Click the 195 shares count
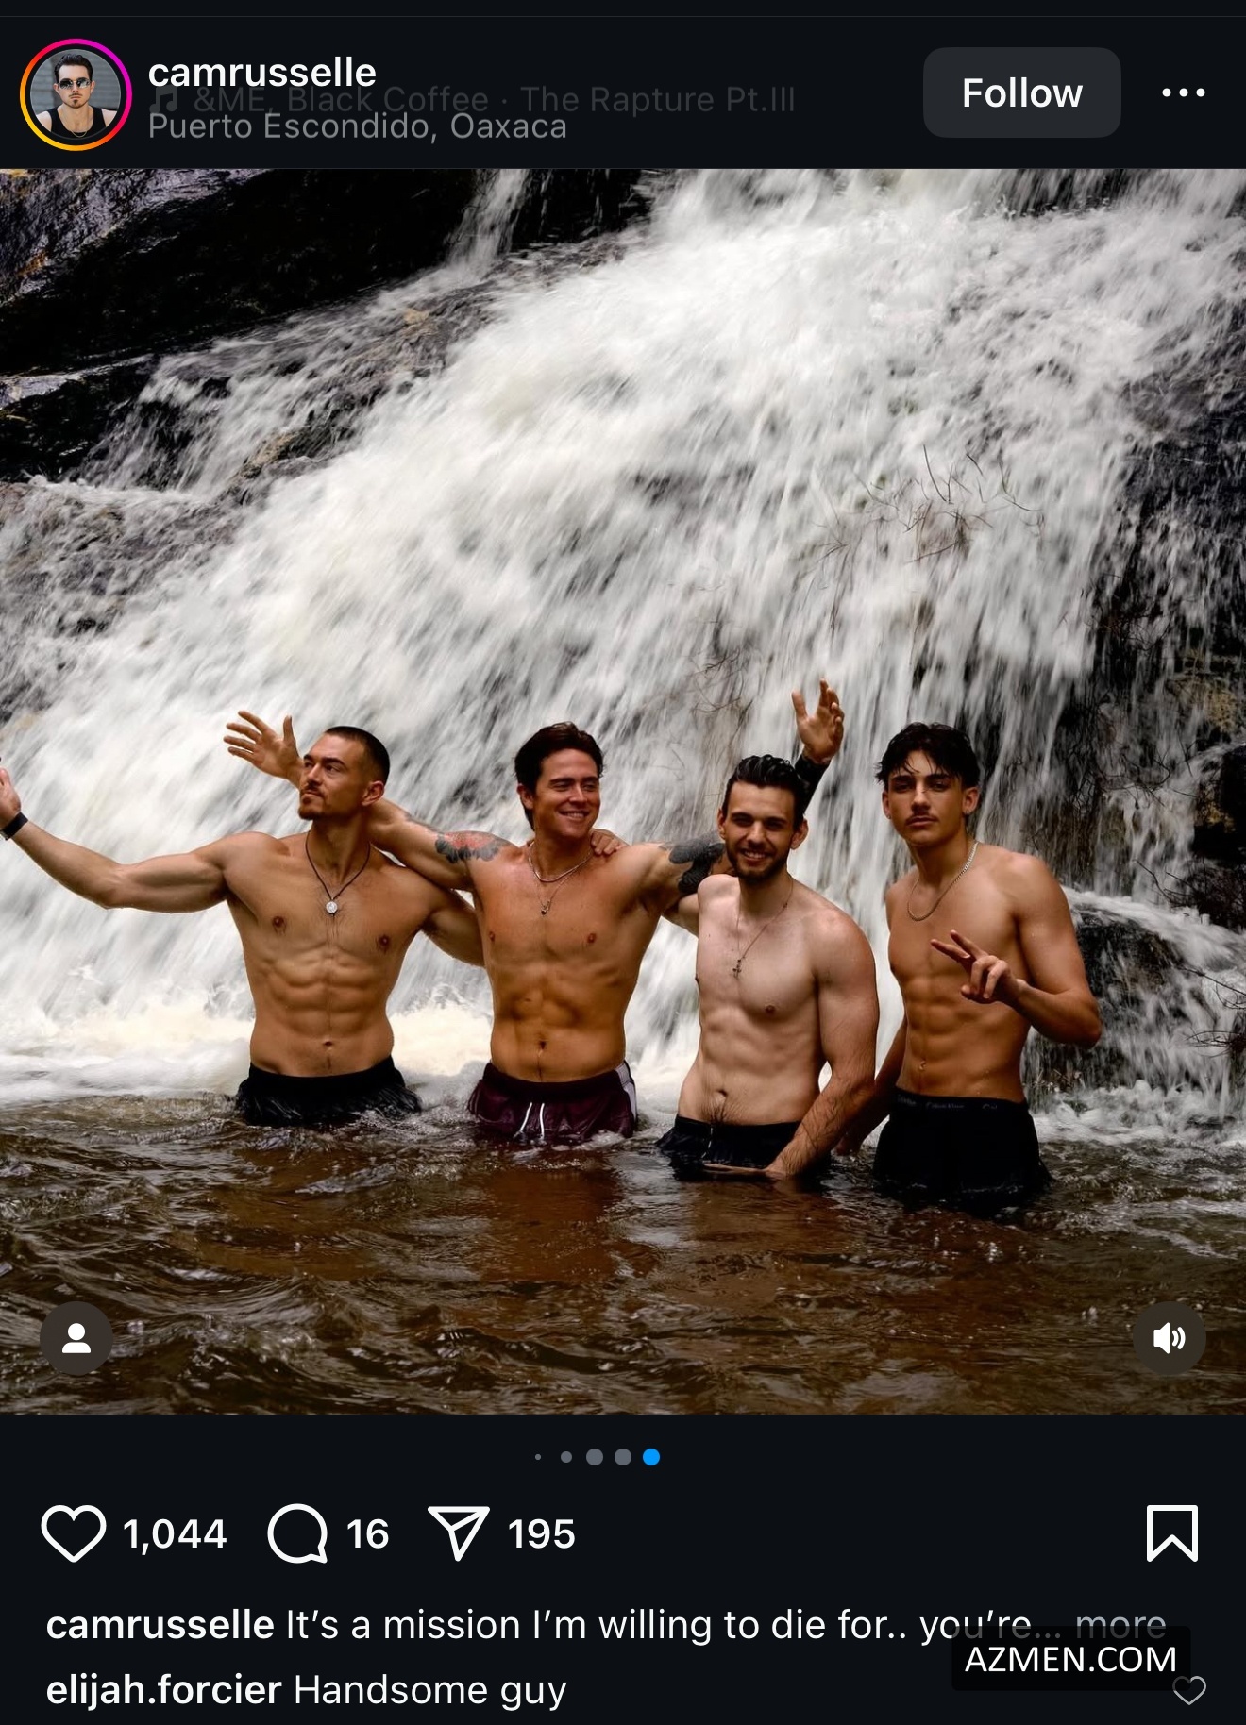Screen dimensions: 1246x1725 [541, 1534]
